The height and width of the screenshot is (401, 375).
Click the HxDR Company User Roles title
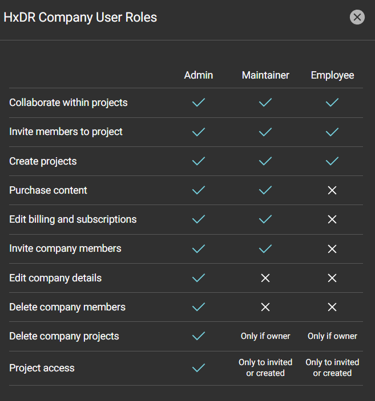(x=80, y=17)
